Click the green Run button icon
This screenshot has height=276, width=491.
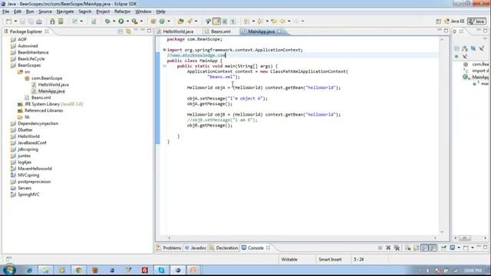tap(121, 21)
